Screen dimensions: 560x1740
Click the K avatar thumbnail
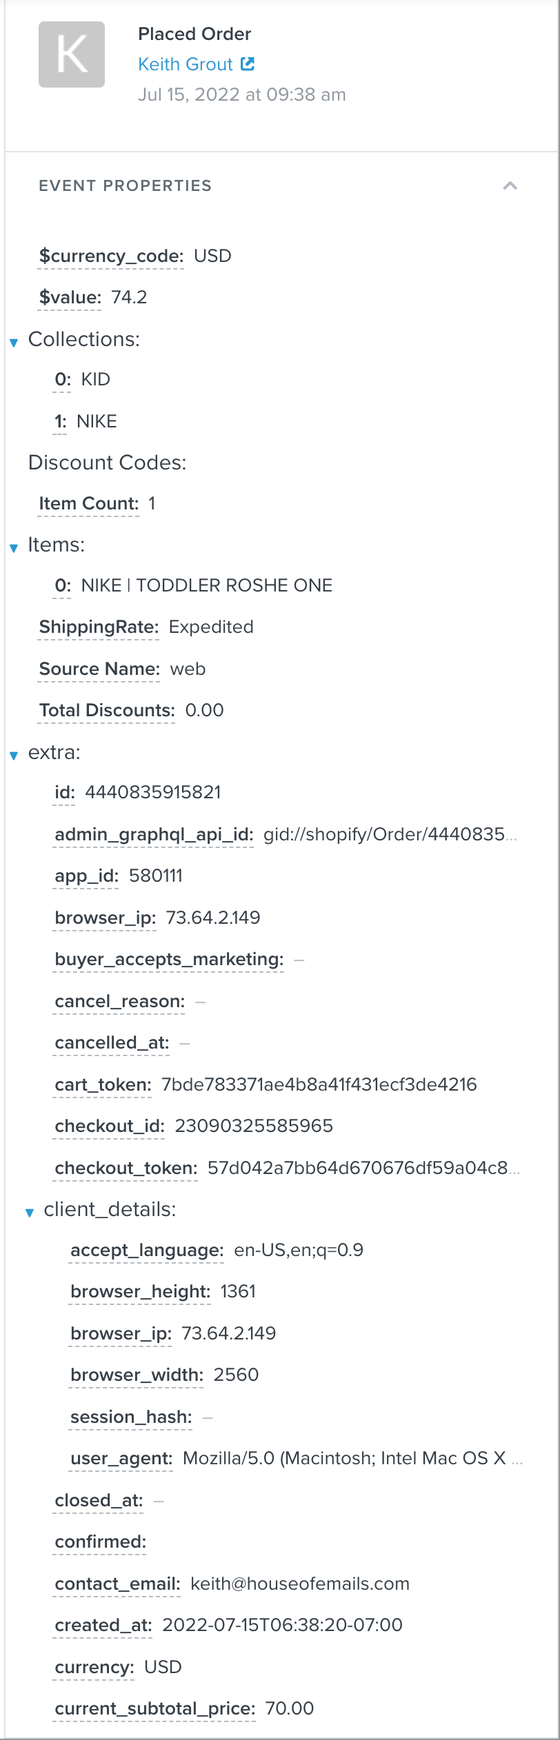click(x=72, y=54)
